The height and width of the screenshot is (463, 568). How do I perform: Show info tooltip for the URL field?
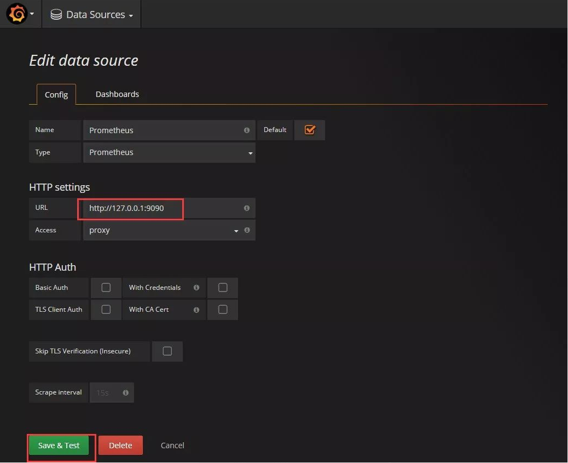[x=247, y=208]
